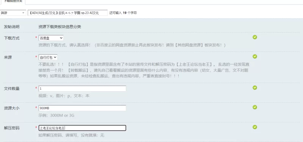This screenshot has height=142, width=303.
Task: Click green checkmark icon for 下载方式
Action: 255,37
